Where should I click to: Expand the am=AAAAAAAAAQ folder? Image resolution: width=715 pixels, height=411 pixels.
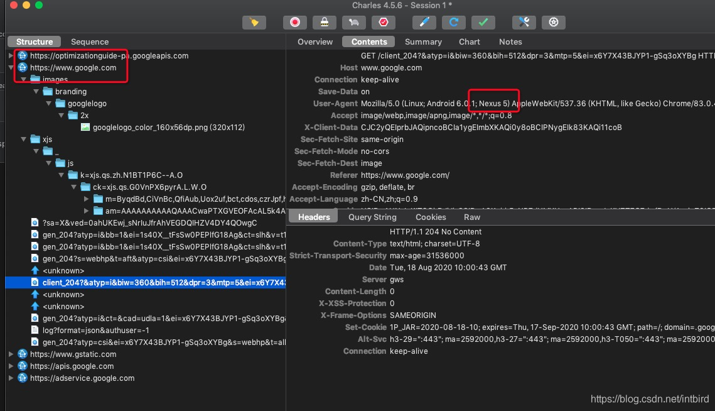86,211
